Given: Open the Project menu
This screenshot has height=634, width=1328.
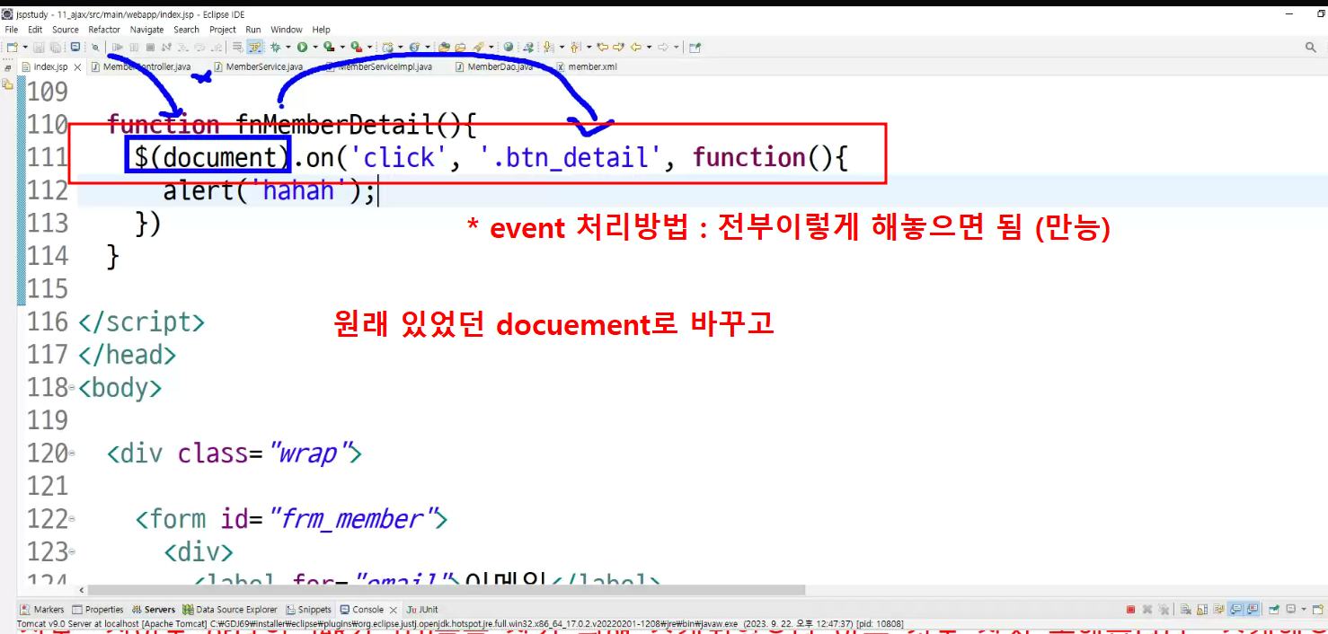Looking at the screenshot, I should point(223,30).
